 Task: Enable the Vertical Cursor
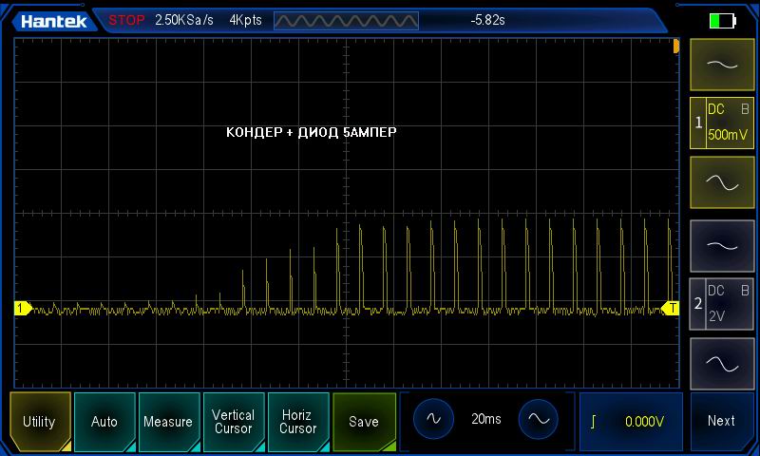coord(233,421)
